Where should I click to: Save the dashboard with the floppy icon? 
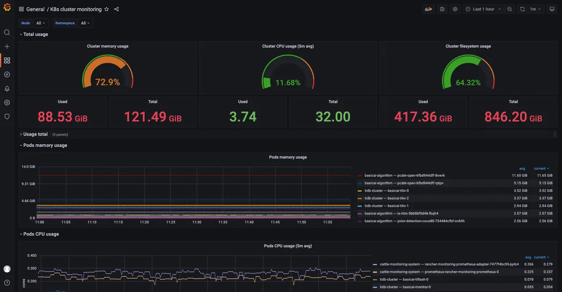click(442, 9)
